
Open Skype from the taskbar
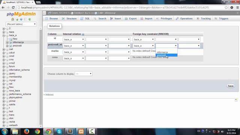[x=59, y=132]
